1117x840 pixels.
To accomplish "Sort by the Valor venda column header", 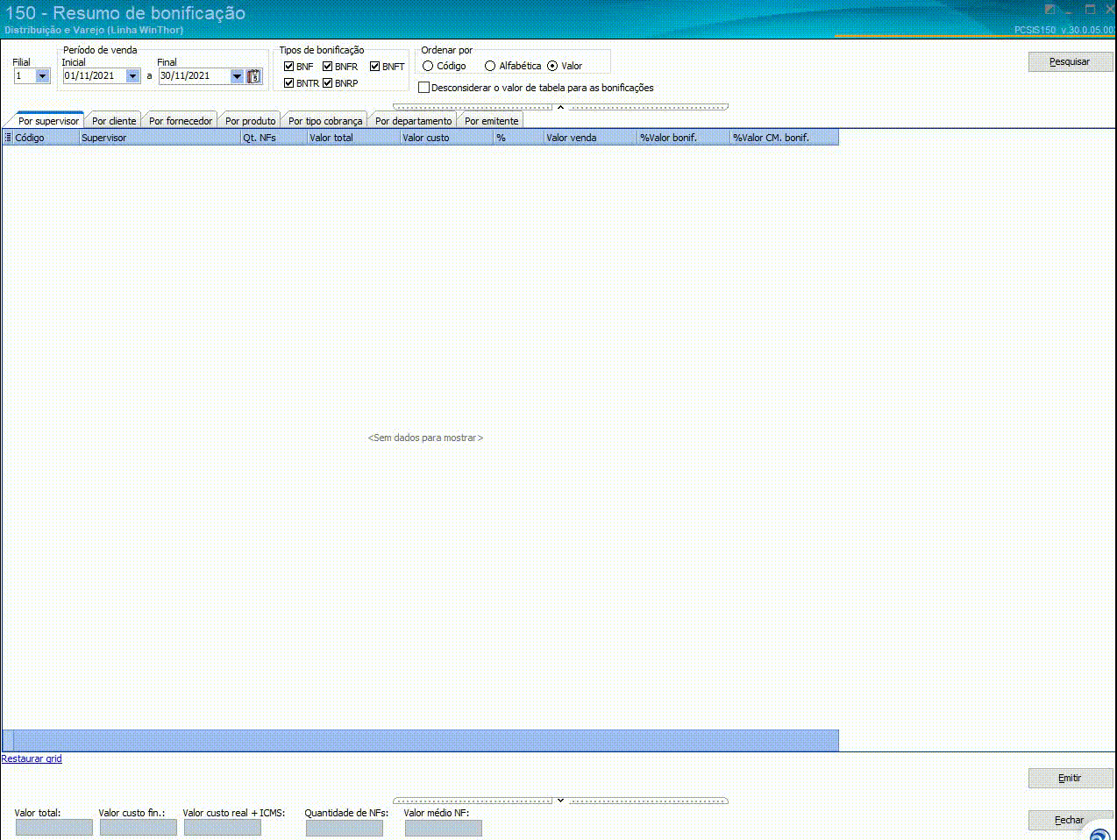I will coord(590,138).
